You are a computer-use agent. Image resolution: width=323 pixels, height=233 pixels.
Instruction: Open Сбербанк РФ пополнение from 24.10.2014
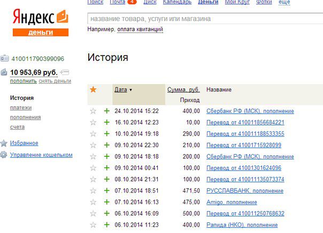(250, 111)
